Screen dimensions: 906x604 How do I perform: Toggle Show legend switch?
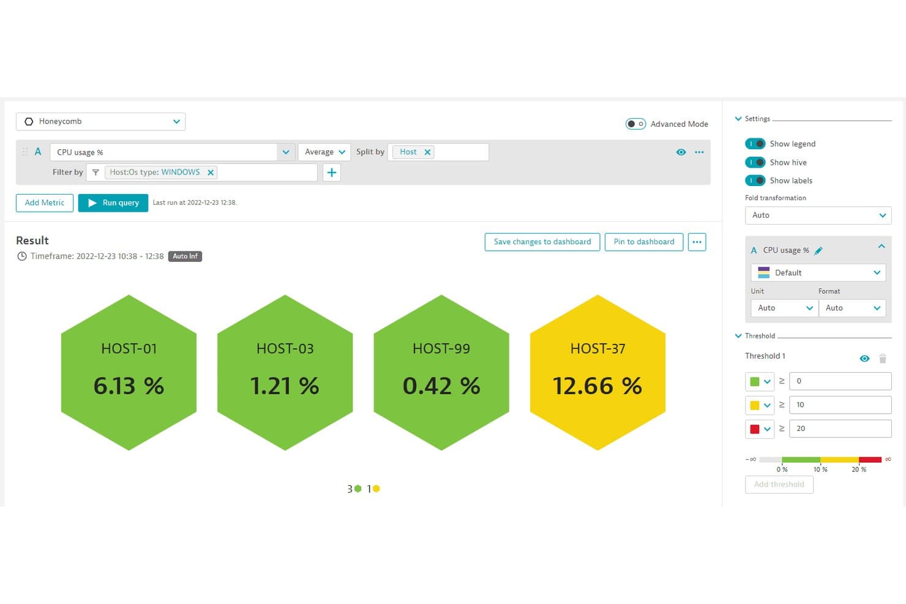point(755,144)
